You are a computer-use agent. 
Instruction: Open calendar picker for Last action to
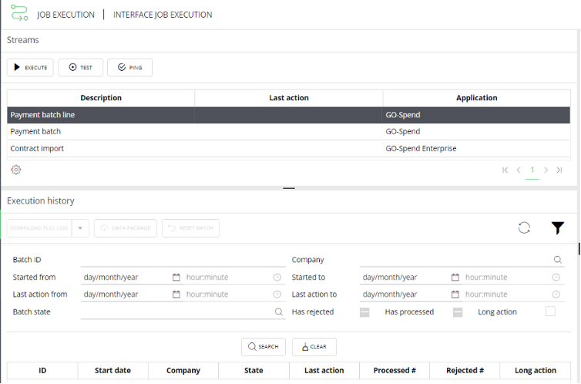tap(455, 295)
